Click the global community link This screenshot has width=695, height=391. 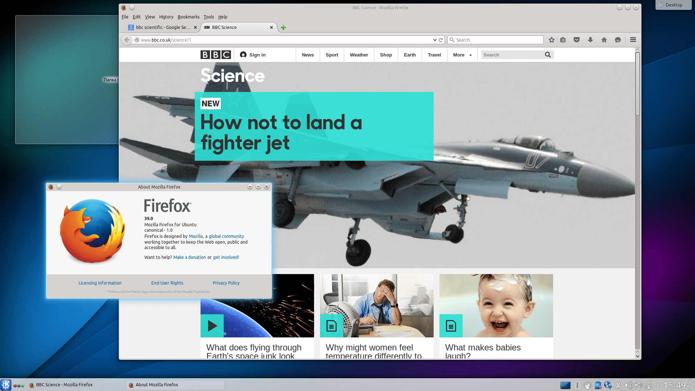(x=226, y=236)
